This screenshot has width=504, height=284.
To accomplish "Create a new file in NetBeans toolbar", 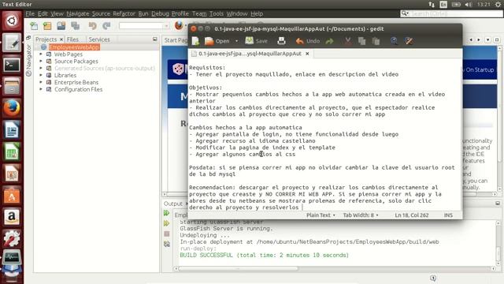I will click(x=34, y=26).
